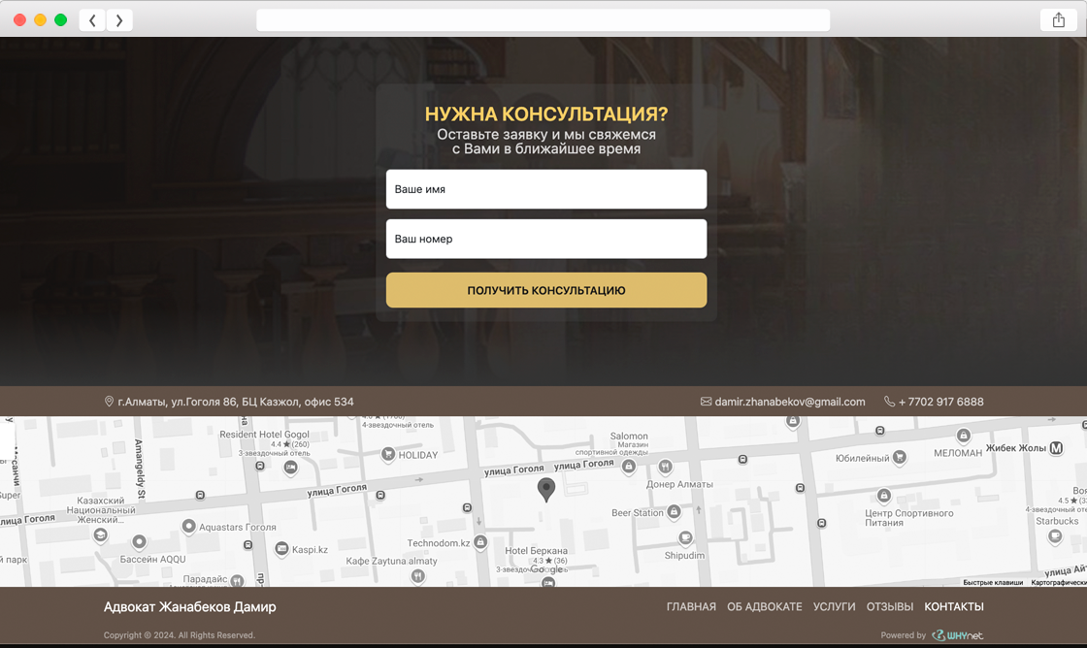Viewport: 1087px width, 648px height.
Task: Click the browser back arrow button
Action: pos(92,20)
